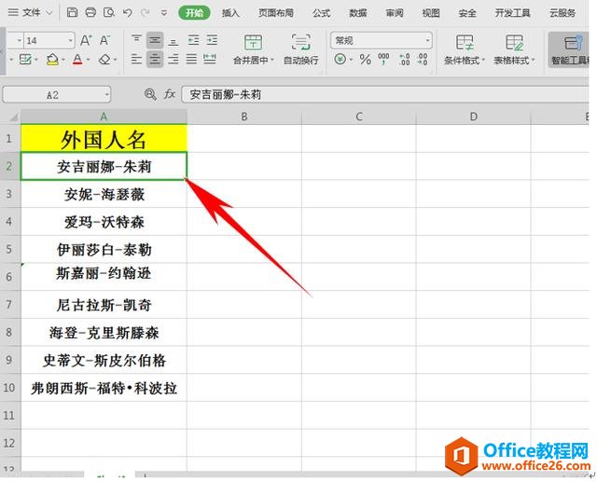
Task: Switch to the 数据 Data tab
Action: coord(358,13)
